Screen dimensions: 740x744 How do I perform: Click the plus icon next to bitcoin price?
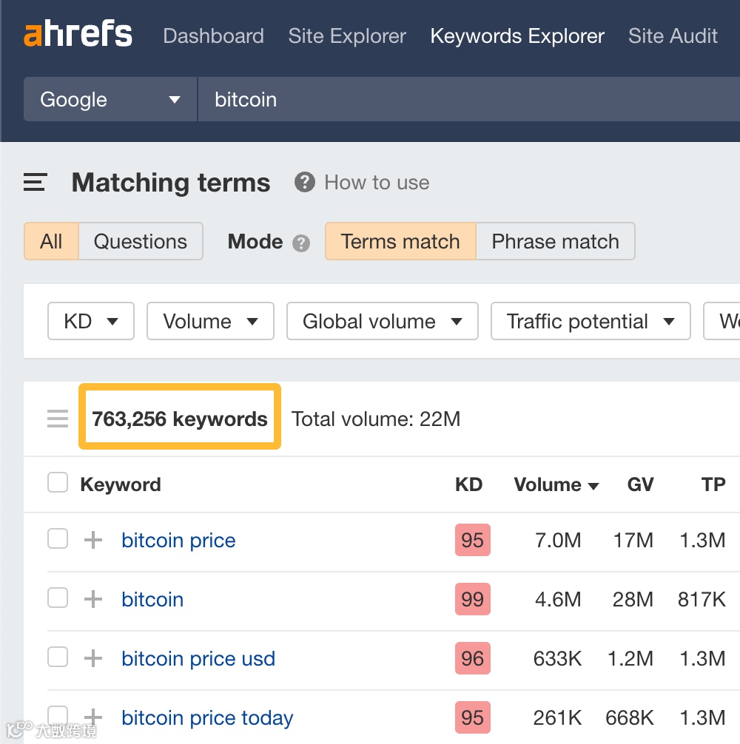pos(92,540)
